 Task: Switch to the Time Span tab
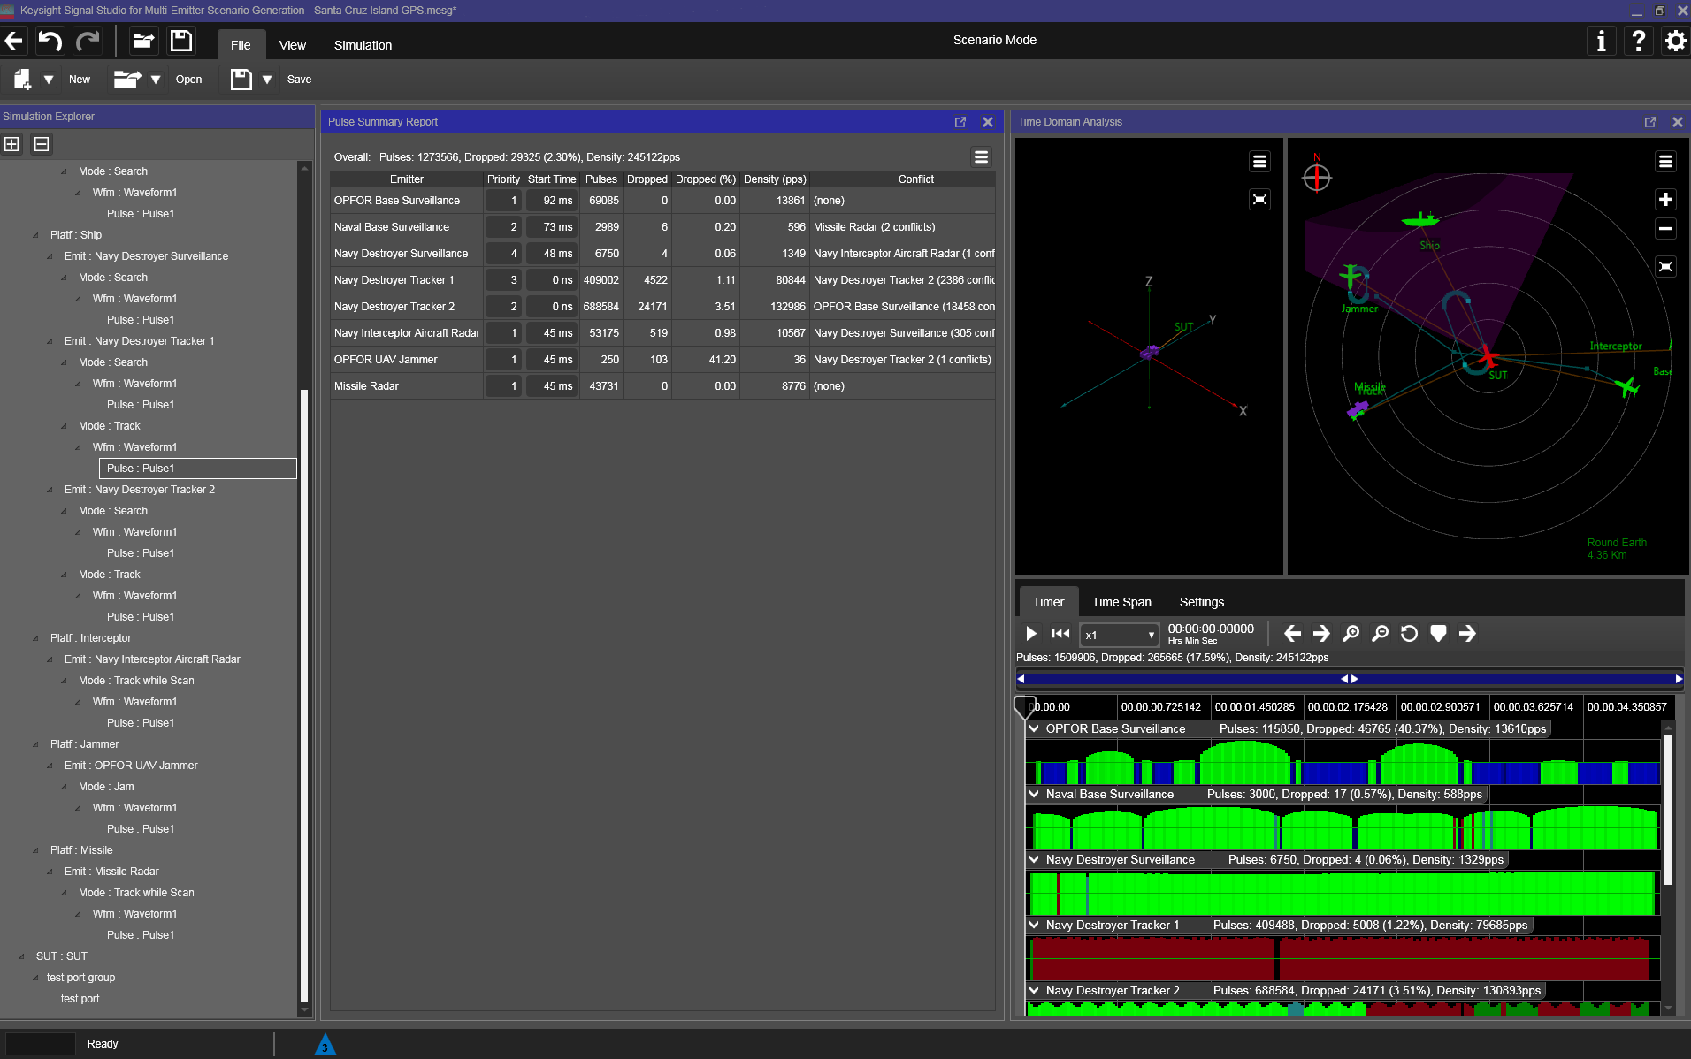pos(1121,602)
